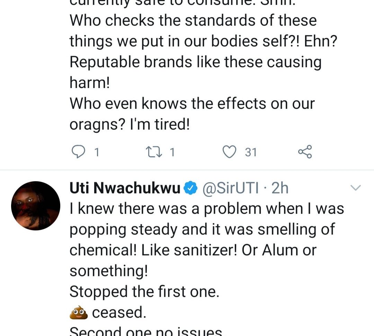Screen dimensions: 374x336
Task: Click the poop emoji before 'ceased.'
Action: [x=78, y=313]
